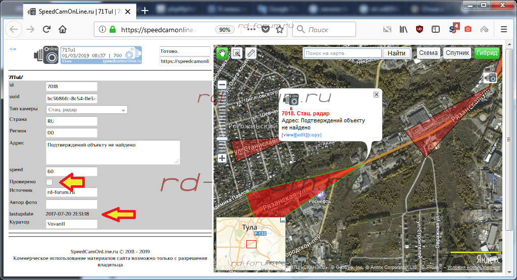Viewport: 517px width, 280px height.
Task: Activate the magnifier zoom-area map tool
Action: click(x=236, y=53)
